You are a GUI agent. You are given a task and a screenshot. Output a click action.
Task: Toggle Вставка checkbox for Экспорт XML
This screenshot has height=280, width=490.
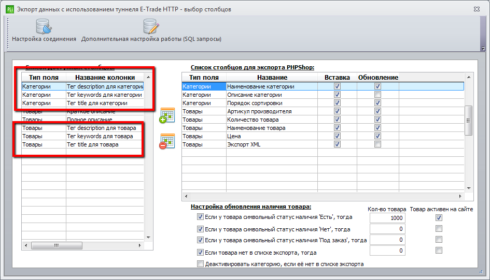[337, 144]
